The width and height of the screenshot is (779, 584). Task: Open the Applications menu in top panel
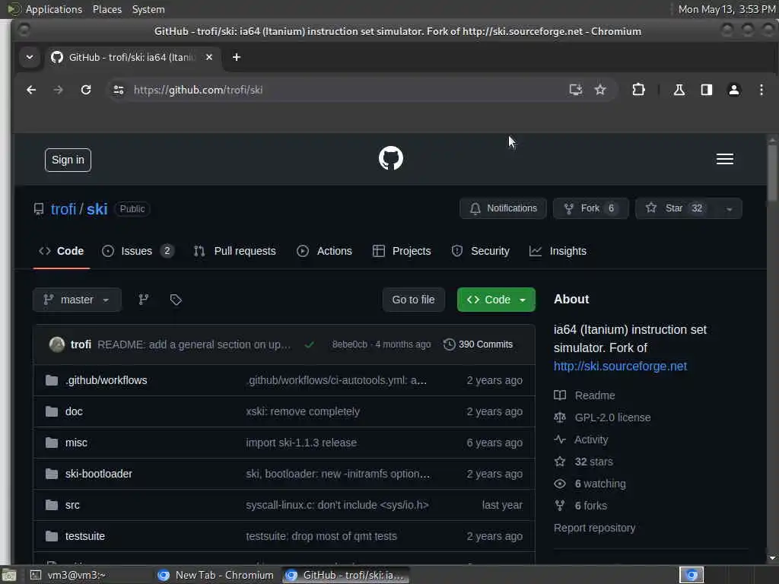(53, 9)
